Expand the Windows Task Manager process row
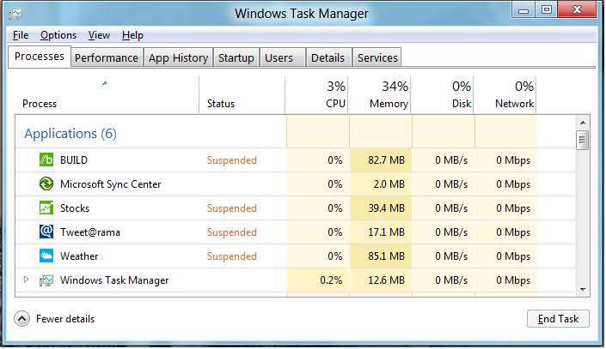 pos(26,280)
